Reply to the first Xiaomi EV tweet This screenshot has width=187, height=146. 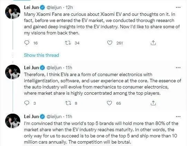[27, 43]
